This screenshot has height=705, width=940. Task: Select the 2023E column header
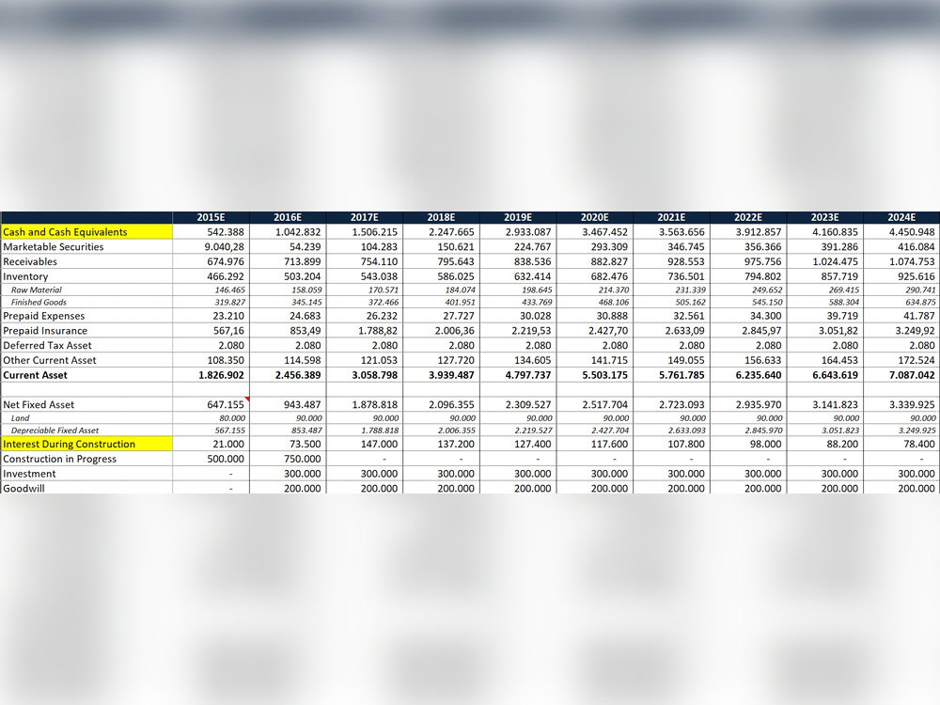tap(825, 218)
